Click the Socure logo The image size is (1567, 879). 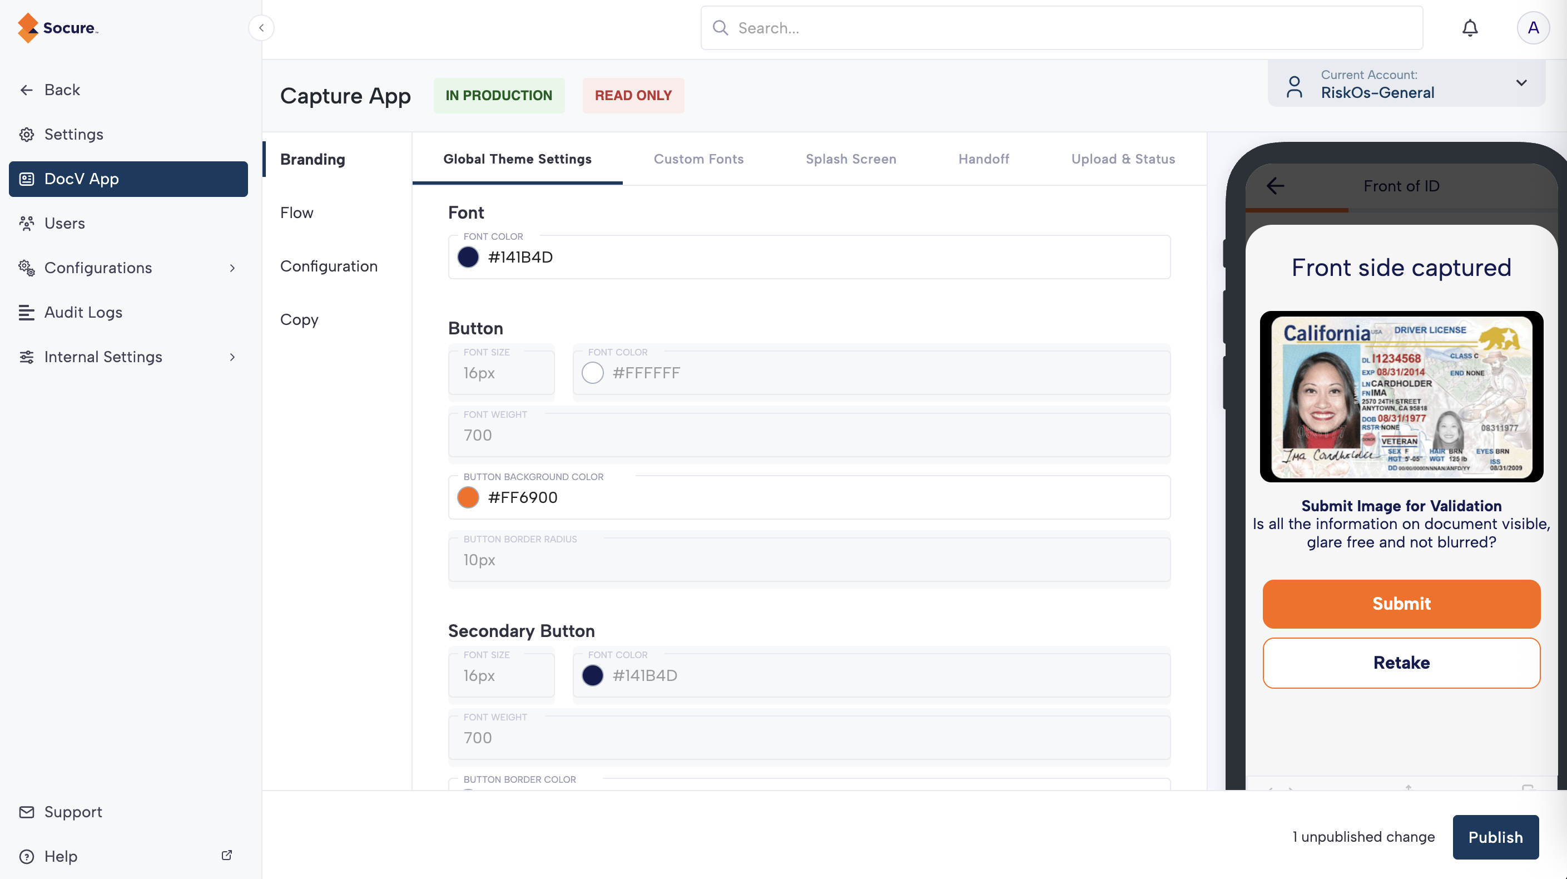coord(58,28)
